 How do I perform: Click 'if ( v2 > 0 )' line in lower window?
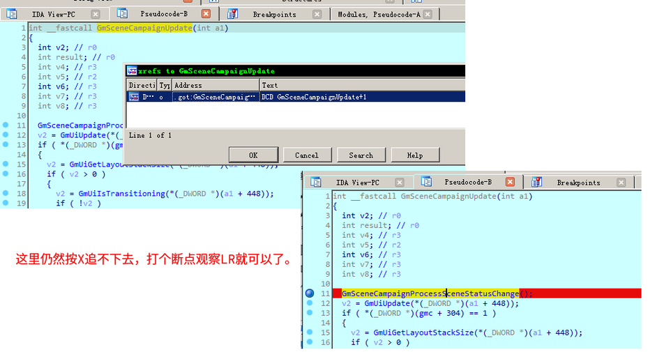pos(380,342)
